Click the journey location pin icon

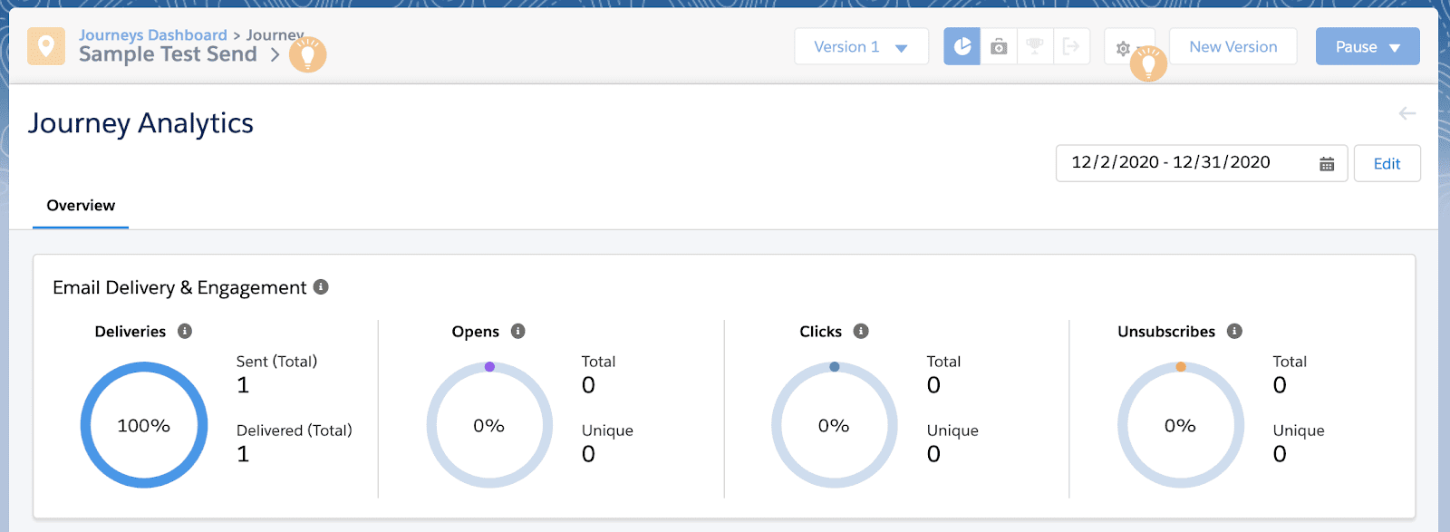[x=46, y=46]
